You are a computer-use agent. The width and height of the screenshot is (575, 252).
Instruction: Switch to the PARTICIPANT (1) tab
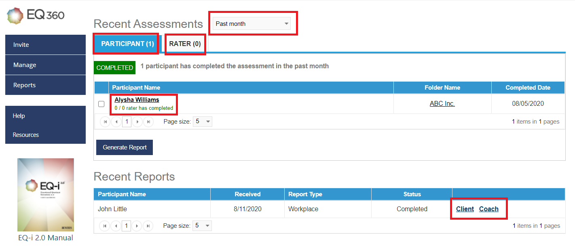point(127,44)
